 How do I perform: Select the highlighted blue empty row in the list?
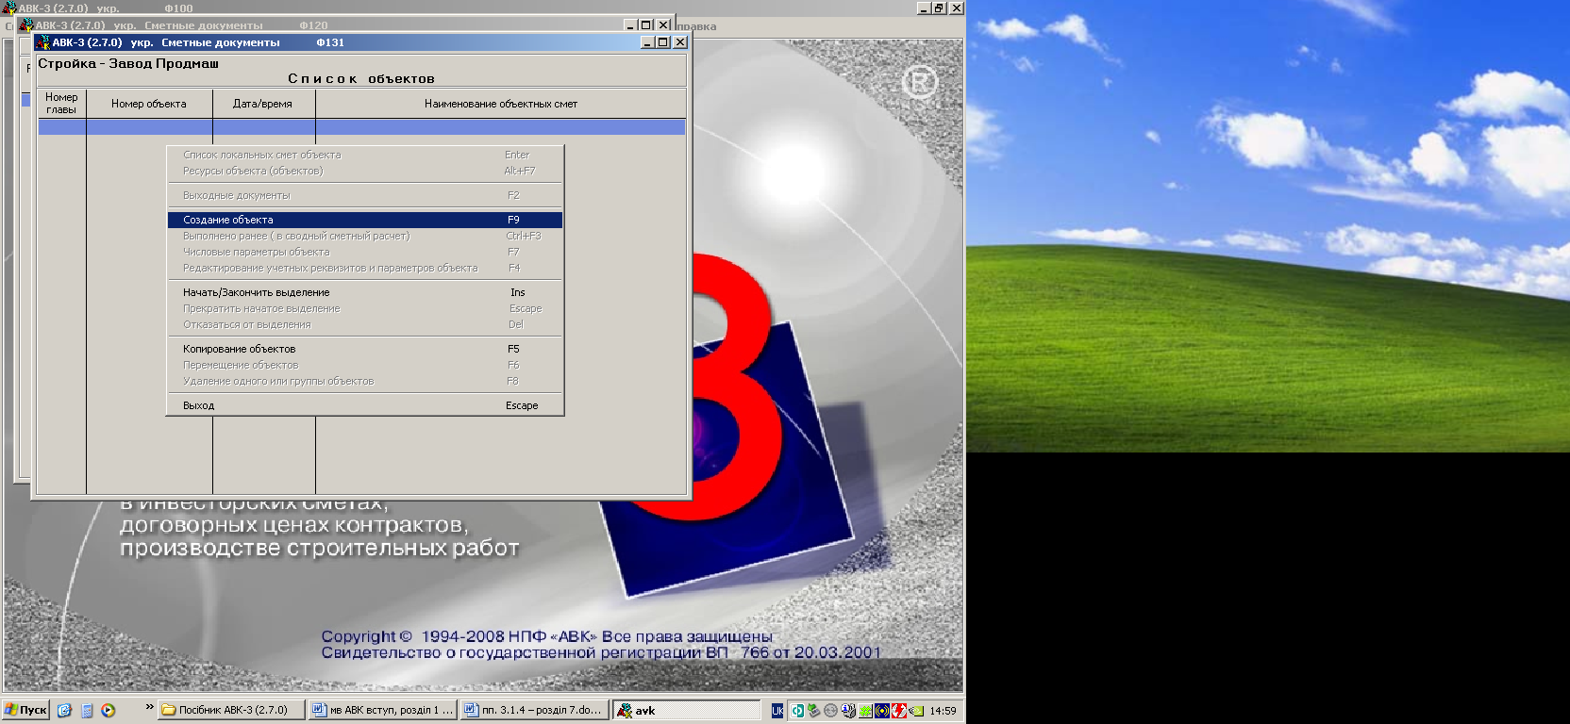point(361,127)
